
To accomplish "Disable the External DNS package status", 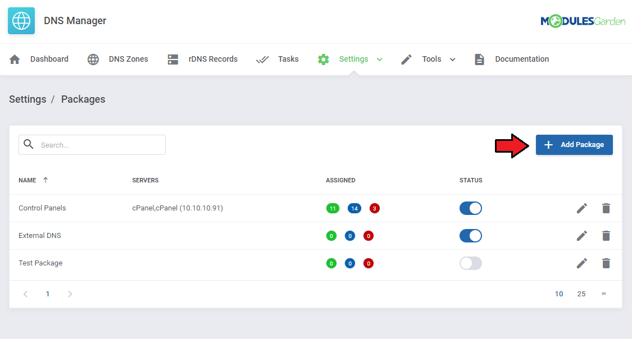I will tap(470, 236).
